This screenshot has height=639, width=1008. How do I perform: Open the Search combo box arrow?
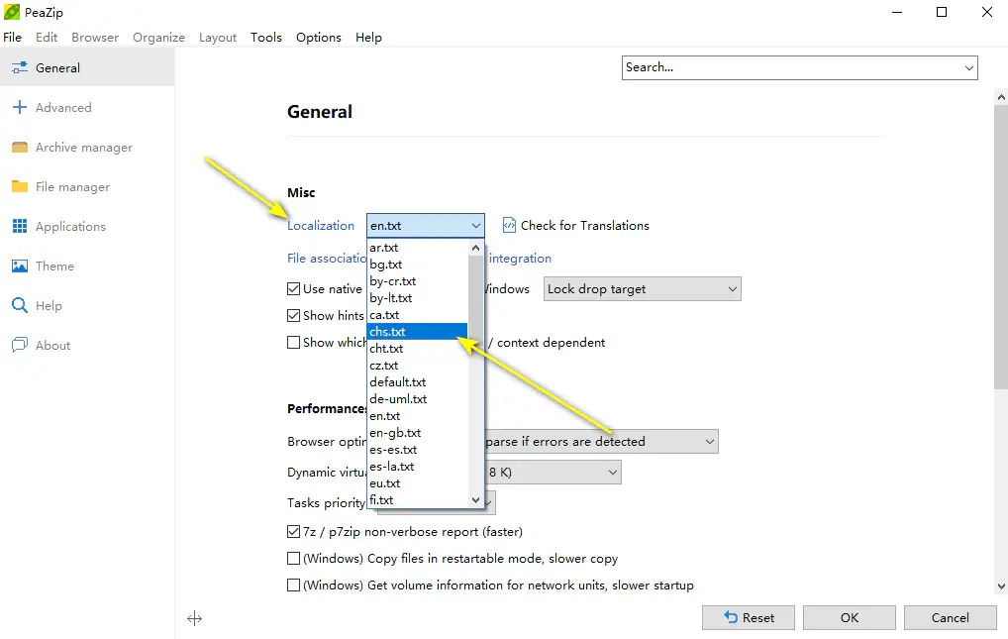pos(967,67)
